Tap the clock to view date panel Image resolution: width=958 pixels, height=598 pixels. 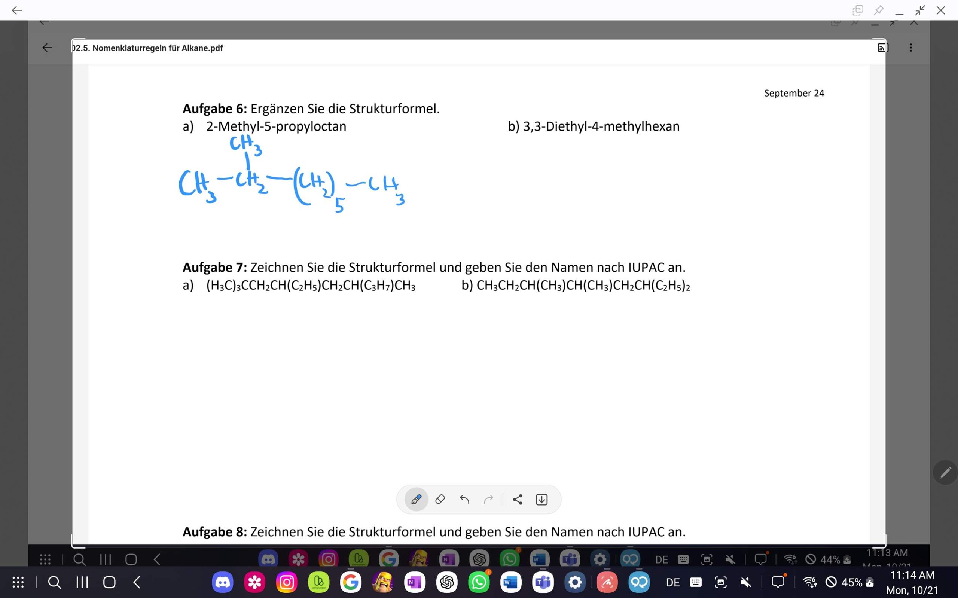tap(912, 582)
